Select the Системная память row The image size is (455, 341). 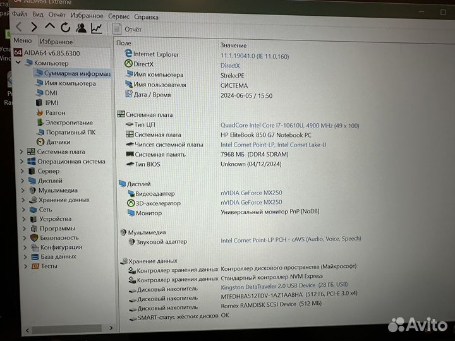tap(207, 154)
